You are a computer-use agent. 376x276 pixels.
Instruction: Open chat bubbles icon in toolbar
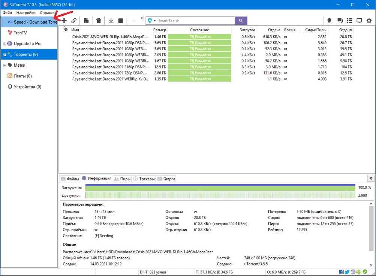340,21
